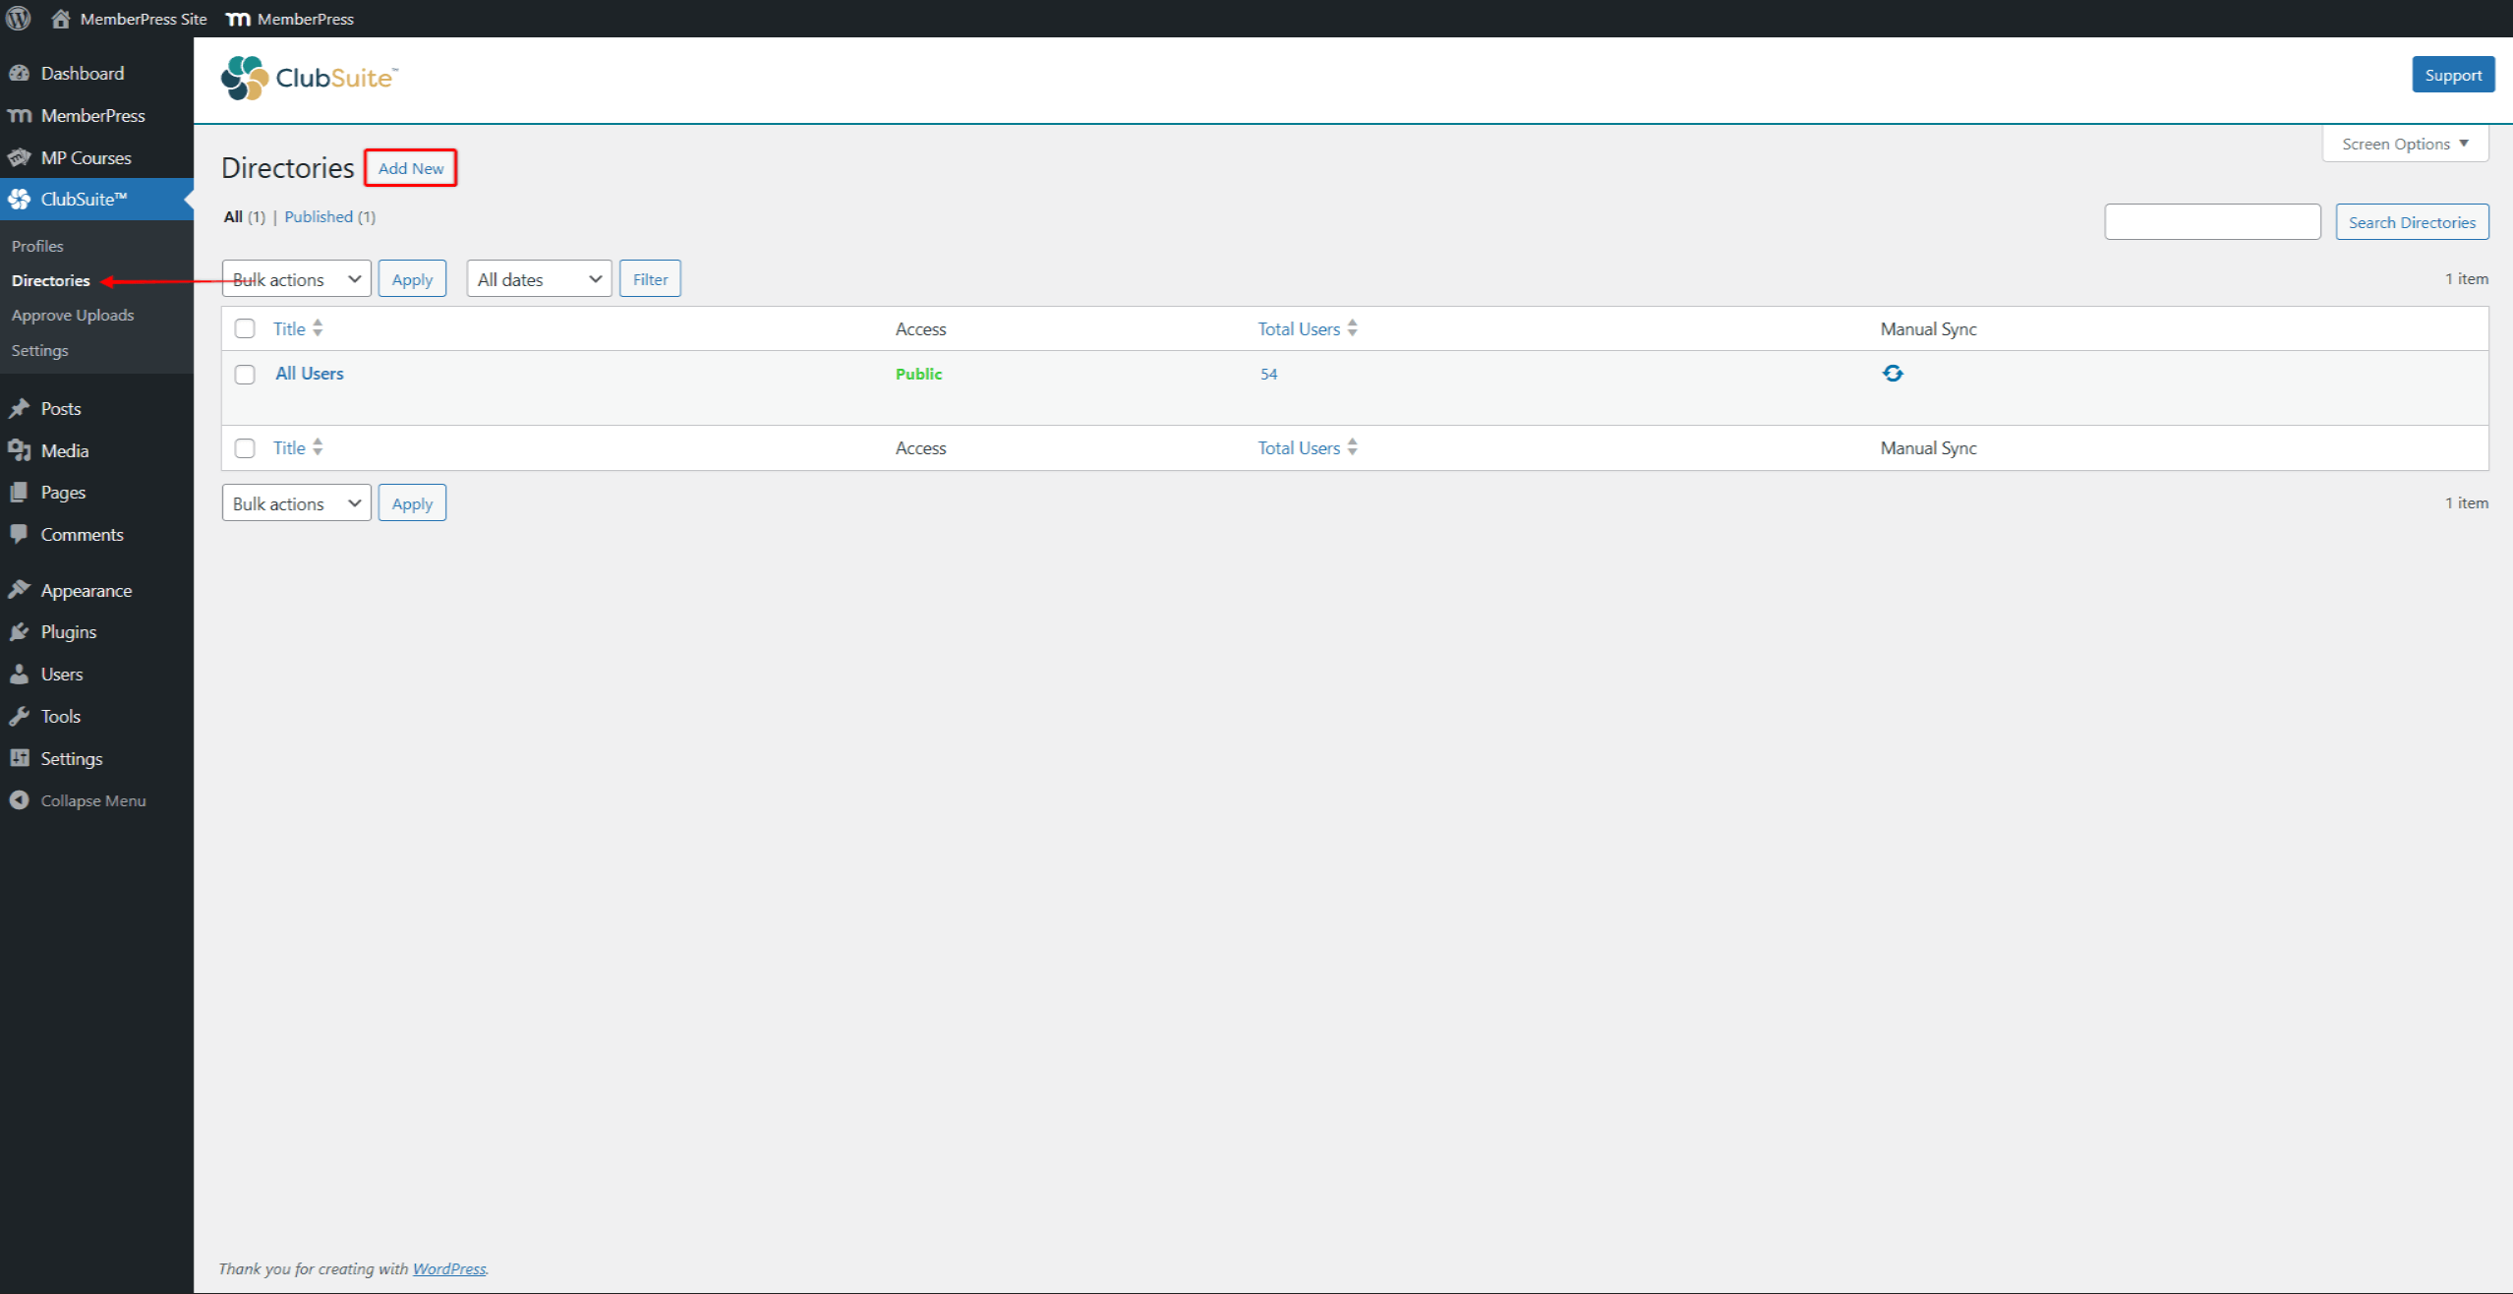Select Approve Uploads in the sidebar menu

[x=73, y=315]
